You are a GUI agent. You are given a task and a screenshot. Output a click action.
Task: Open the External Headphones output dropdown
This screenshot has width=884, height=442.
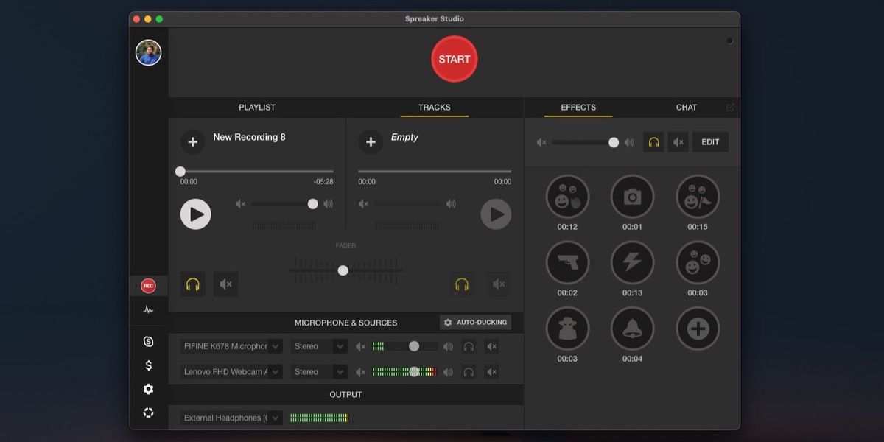pyautogui.click(x=231, y=418)
